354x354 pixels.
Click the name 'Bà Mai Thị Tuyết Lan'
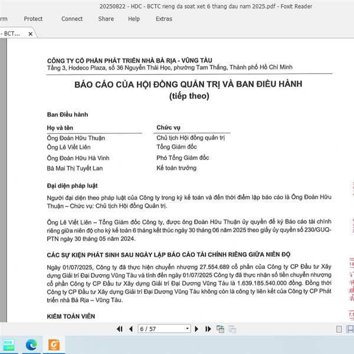(75, 168)
